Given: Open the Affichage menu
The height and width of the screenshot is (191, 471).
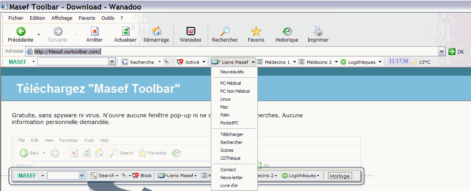Looking at the screenshot, I should point(62,18).
